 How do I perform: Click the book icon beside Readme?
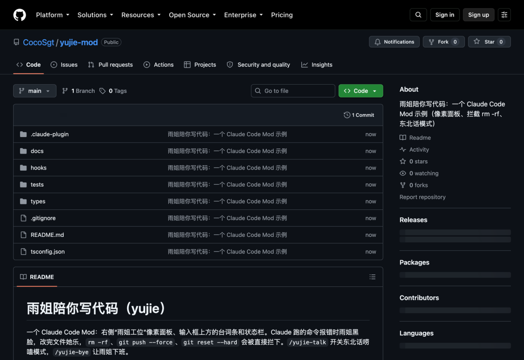pos(403,138)
